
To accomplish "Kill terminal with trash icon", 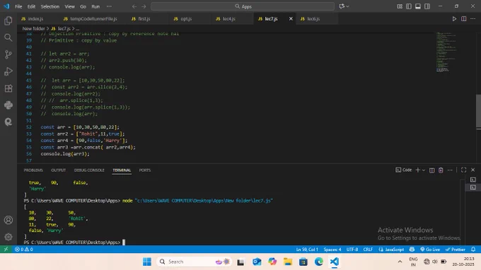I will pos(441,170).
